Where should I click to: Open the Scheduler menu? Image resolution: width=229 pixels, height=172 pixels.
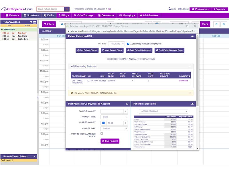point(31,15)
